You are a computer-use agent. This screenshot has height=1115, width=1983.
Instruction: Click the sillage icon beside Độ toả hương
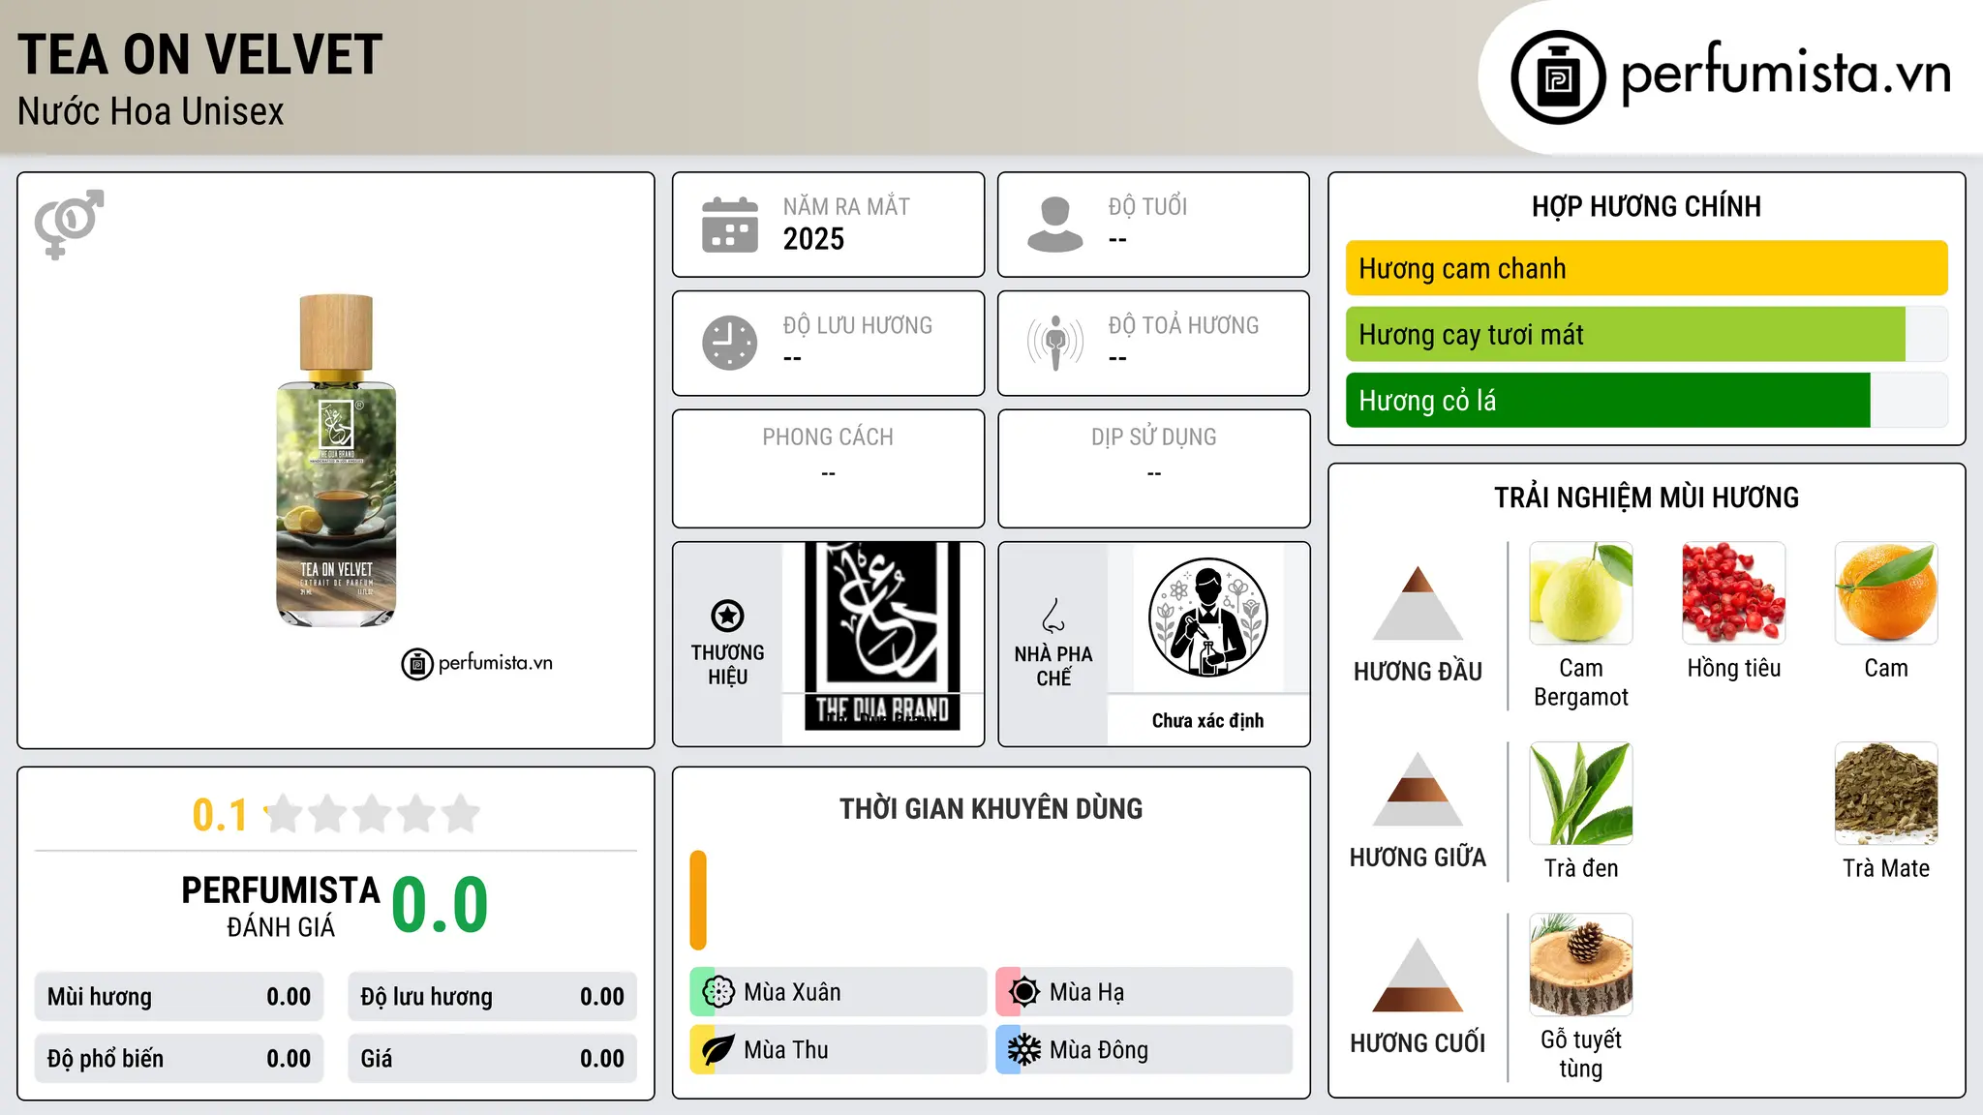(1055, 343)
